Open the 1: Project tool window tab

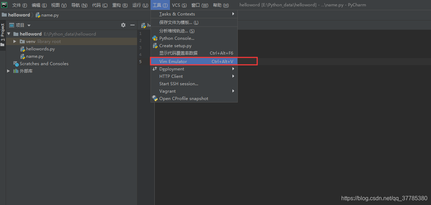click(2, 32)
